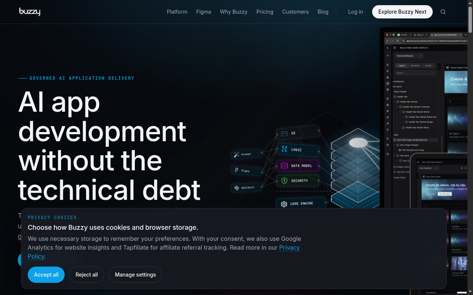
Task: Click the scrollbar up arrow
Action: (470, 3)
